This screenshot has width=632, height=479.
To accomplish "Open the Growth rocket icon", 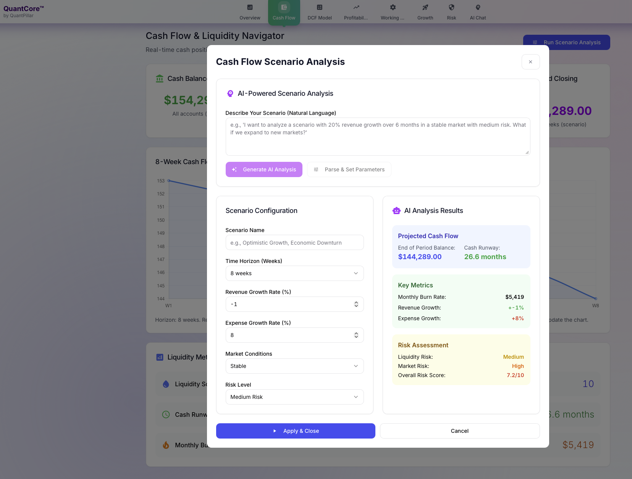I will coord(425,7).
